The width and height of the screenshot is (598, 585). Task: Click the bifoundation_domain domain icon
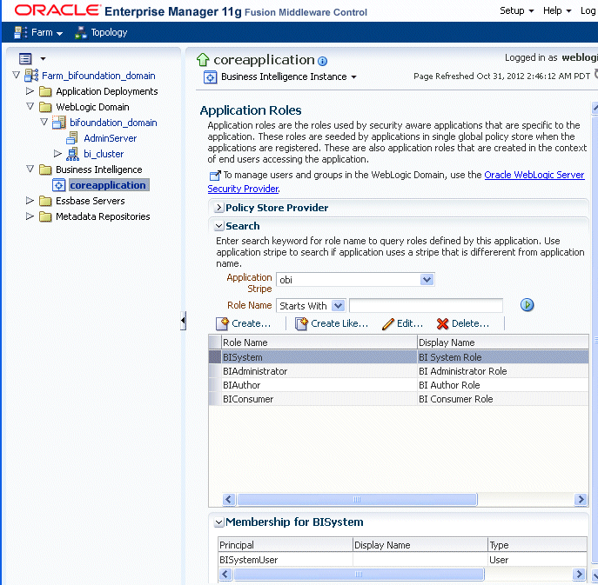pyautogui.click(x=59, y=123)
